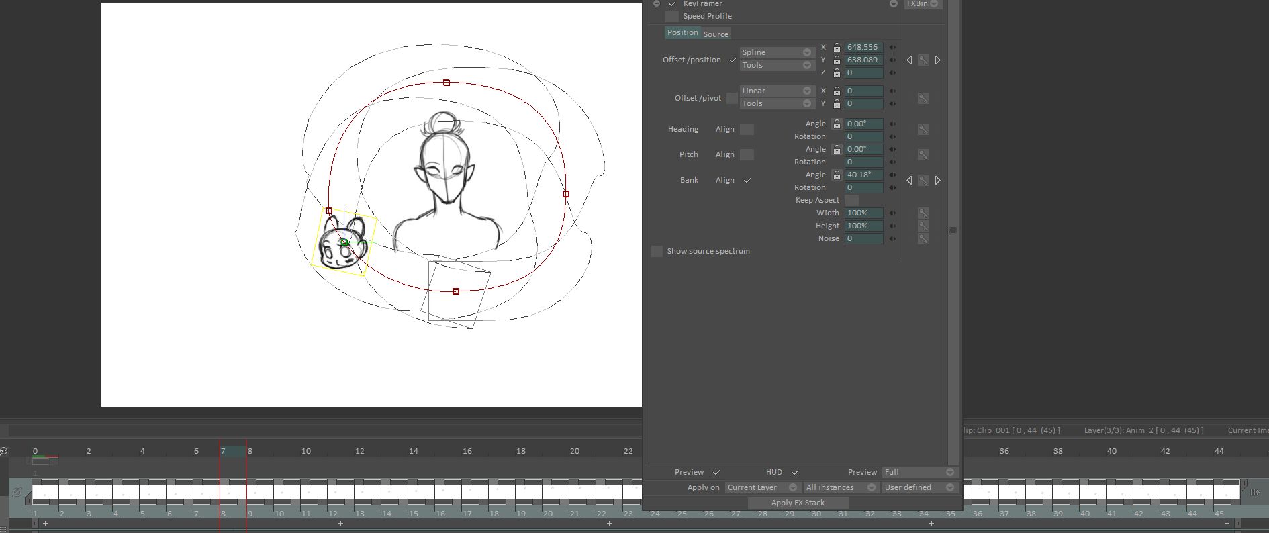
Task: Click the Offset/pivot key wrench icon
Action: click(923, 98)
